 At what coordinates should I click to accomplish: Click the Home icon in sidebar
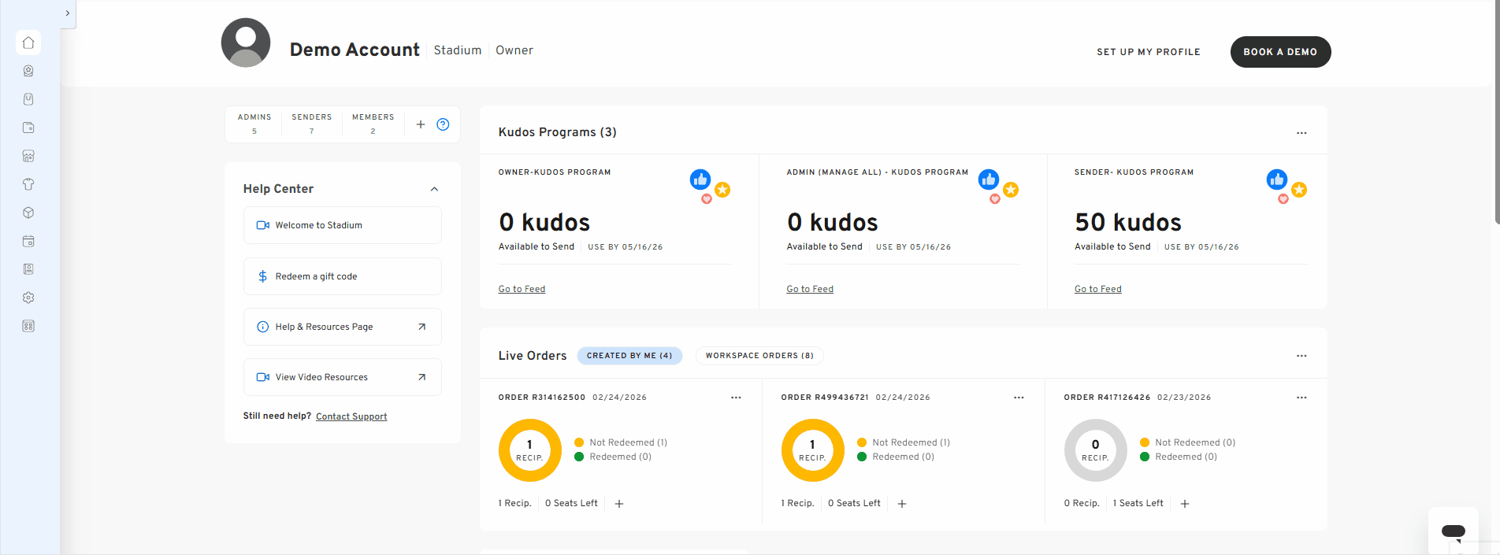tap(28, 43)
